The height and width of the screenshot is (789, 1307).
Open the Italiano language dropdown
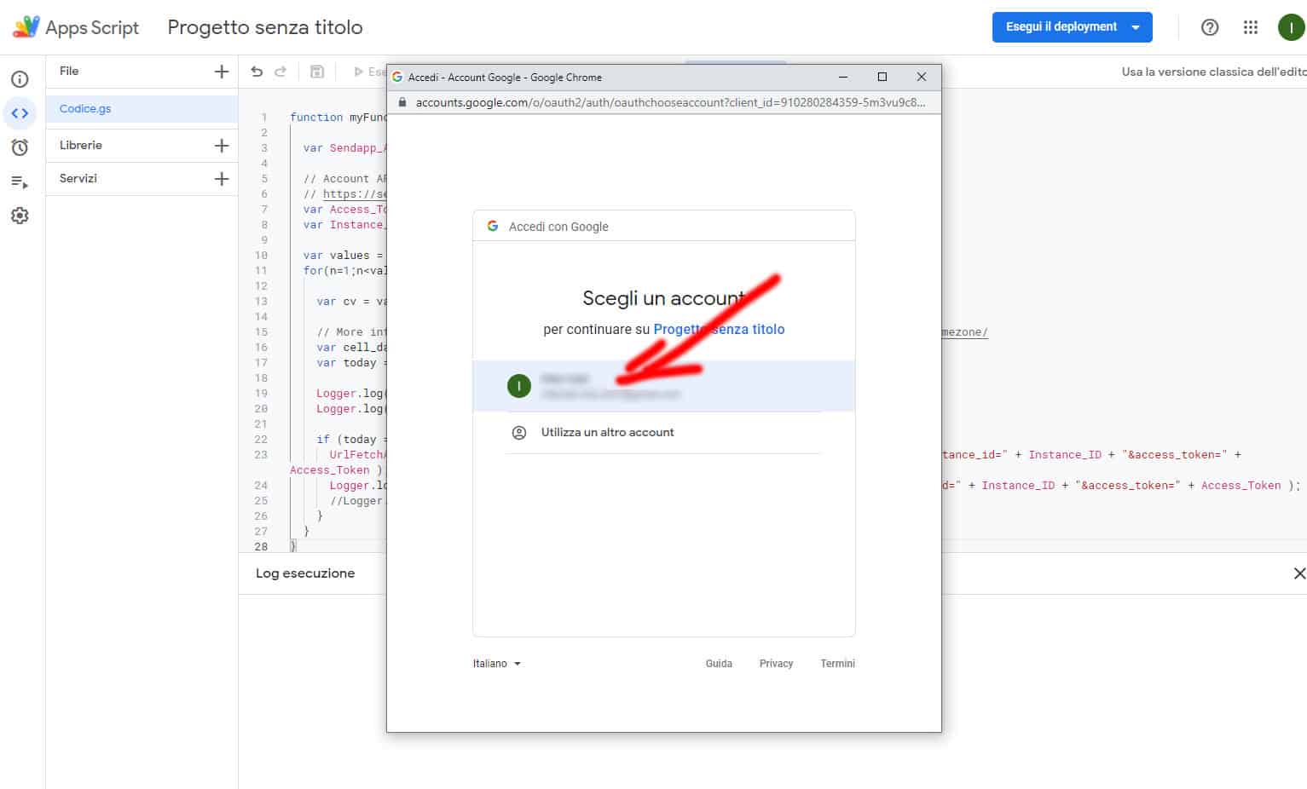tap(496, 664)
